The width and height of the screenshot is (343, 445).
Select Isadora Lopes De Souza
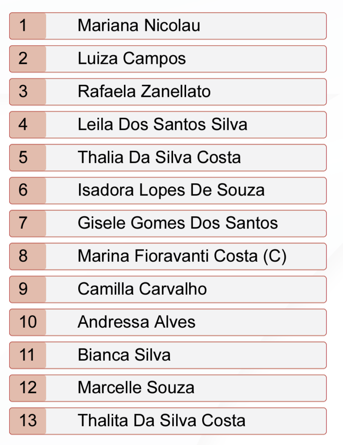[171, 190]
